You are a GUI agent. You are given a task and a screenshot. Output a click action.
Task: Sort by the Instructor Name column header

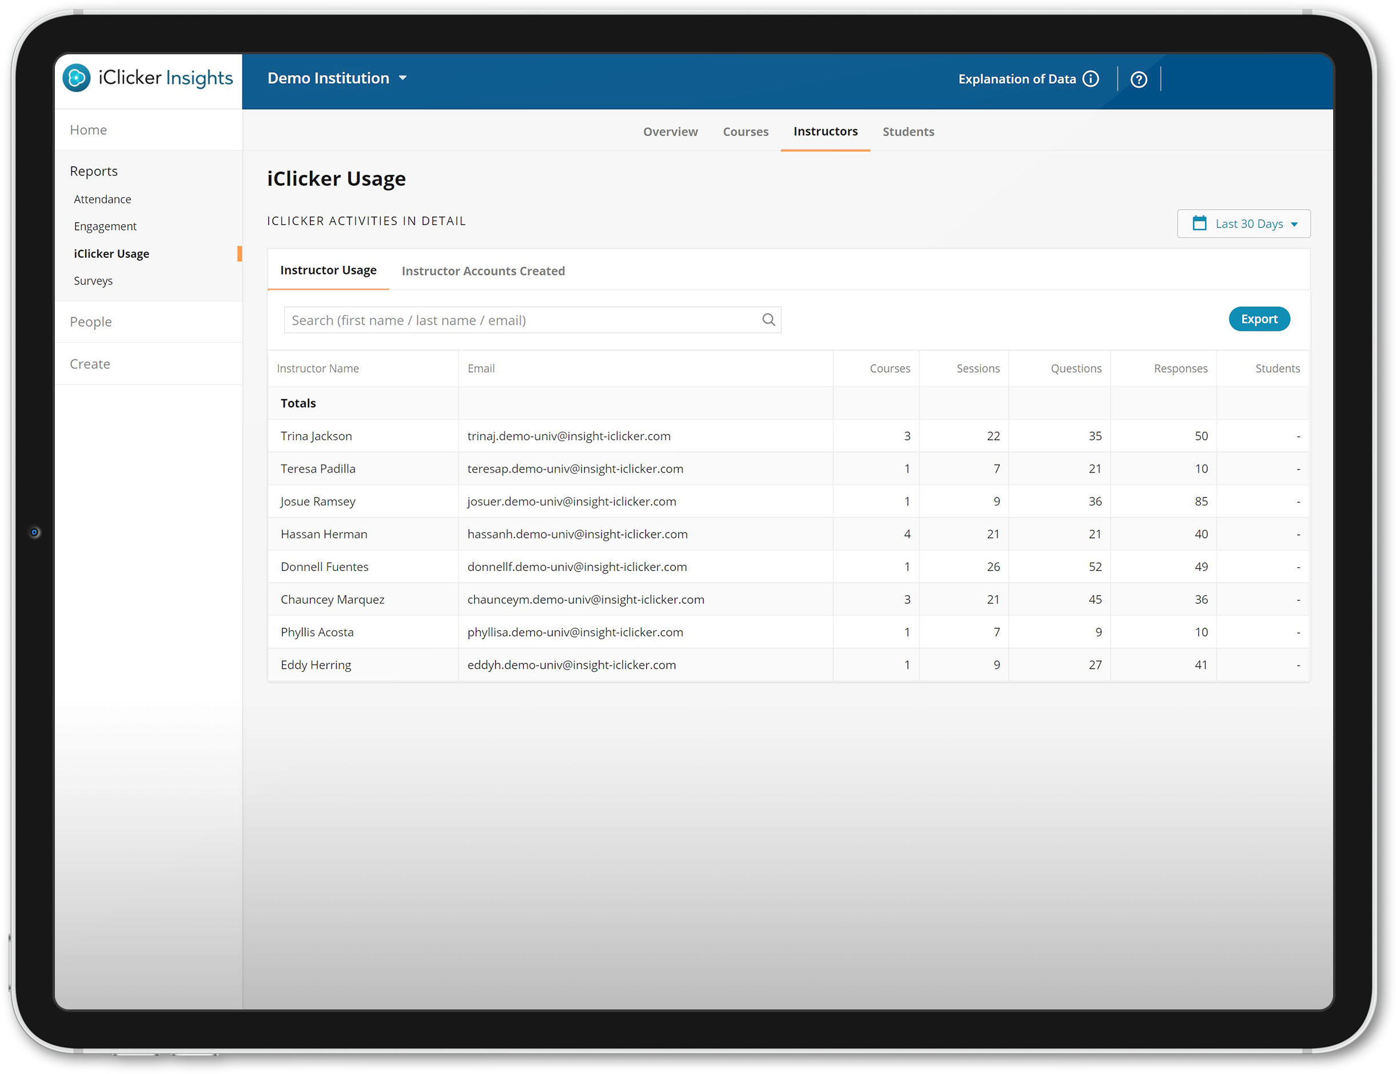(318, 368)
